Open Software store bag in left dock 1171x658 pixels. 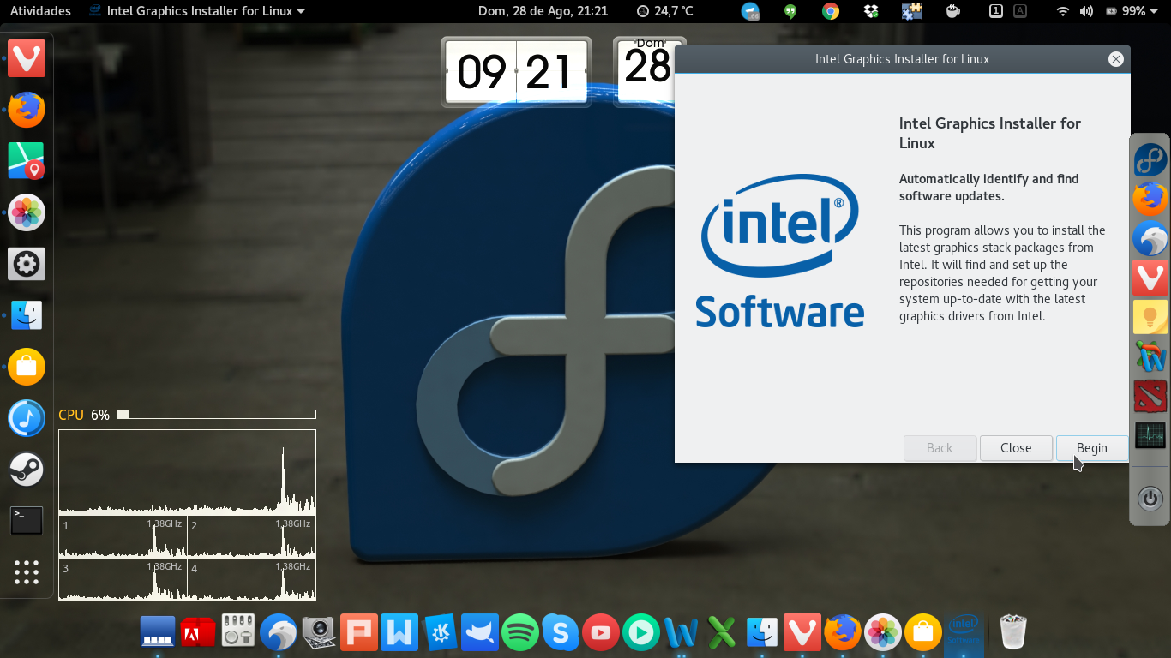point(27,367)
